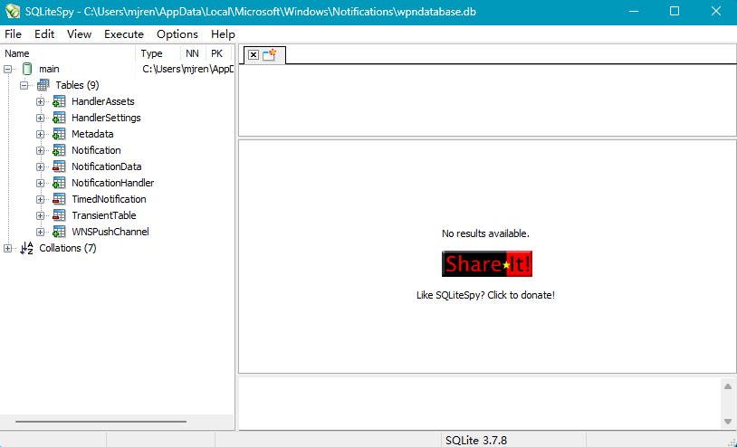Click inside the SQL editor text area

pyautogui.click(x=487, y=100)
